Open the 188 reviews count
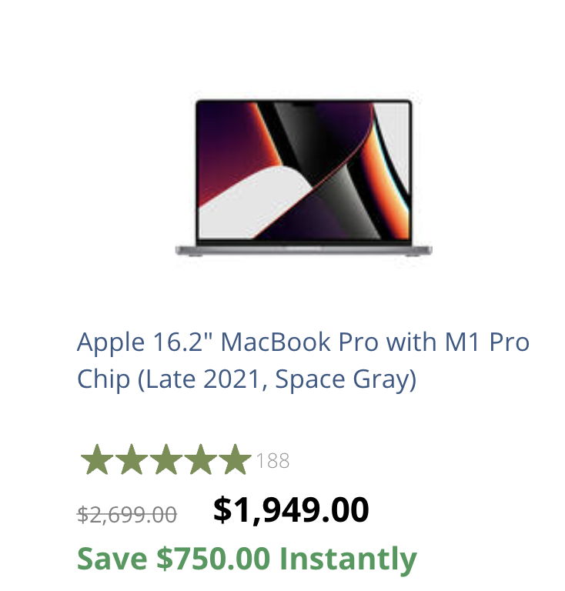 pyautogui.click(x=273, y=461)
